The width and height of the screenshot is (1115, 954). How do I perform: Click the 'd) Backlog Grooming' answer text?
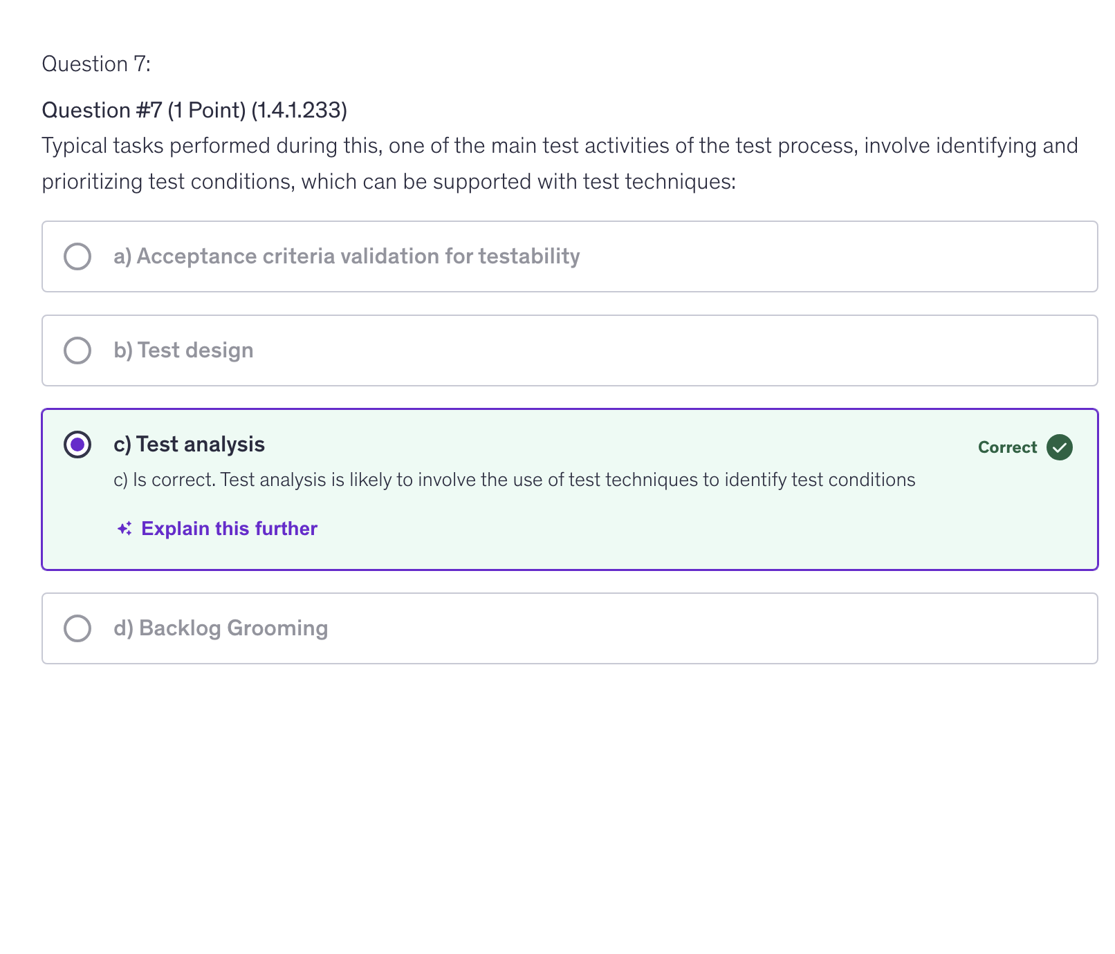tap(221, 628)
